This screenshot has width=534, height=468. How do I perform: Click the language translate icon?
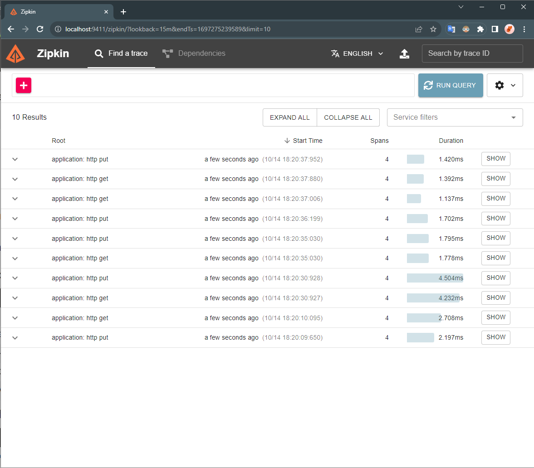point(335,54)
